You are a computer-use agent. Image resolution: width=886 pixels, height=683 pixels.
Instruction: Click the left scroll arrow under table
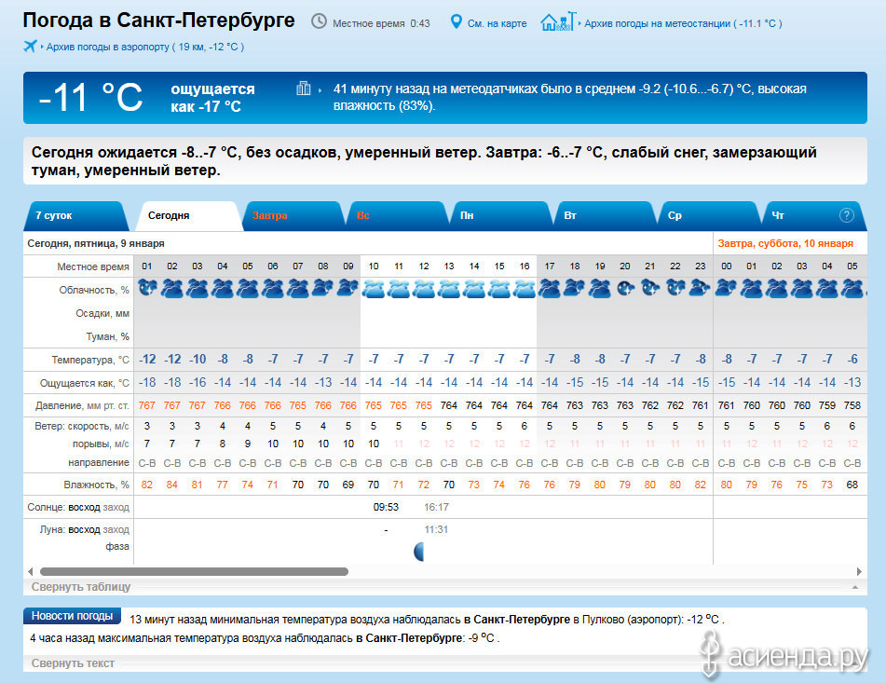pos(30,571)
